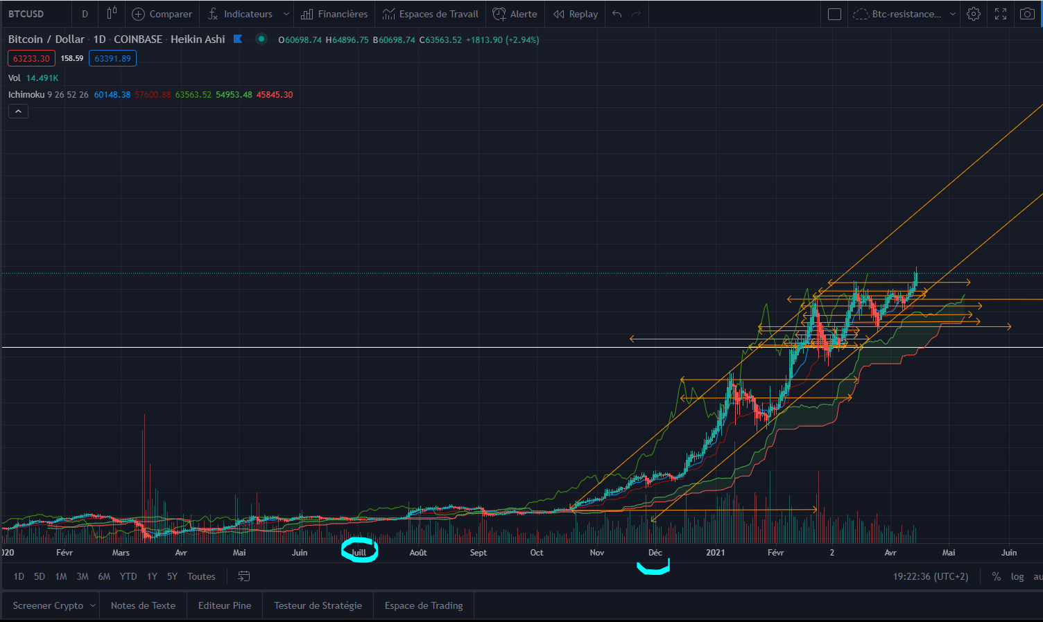The width and height of the screenshot is (1043, 622).
Task: Set range to Toutes
Action: tap(201, 576)
